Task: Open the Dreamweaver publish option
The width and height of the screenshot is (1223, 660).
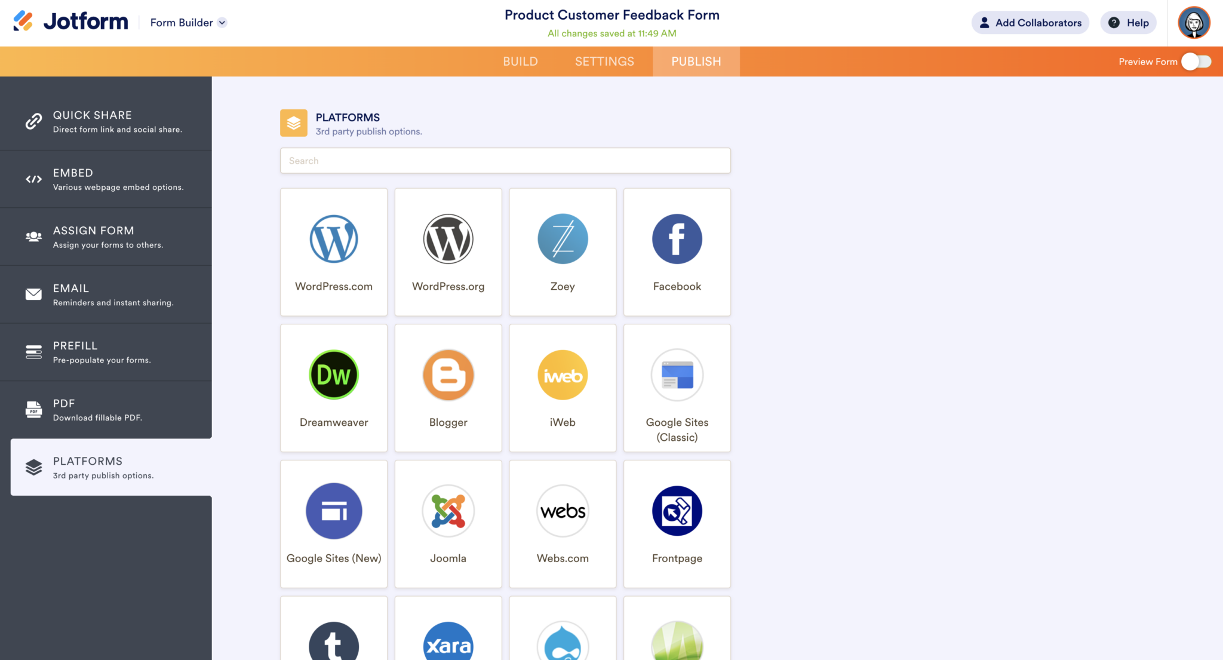Action: click(333, 388)
